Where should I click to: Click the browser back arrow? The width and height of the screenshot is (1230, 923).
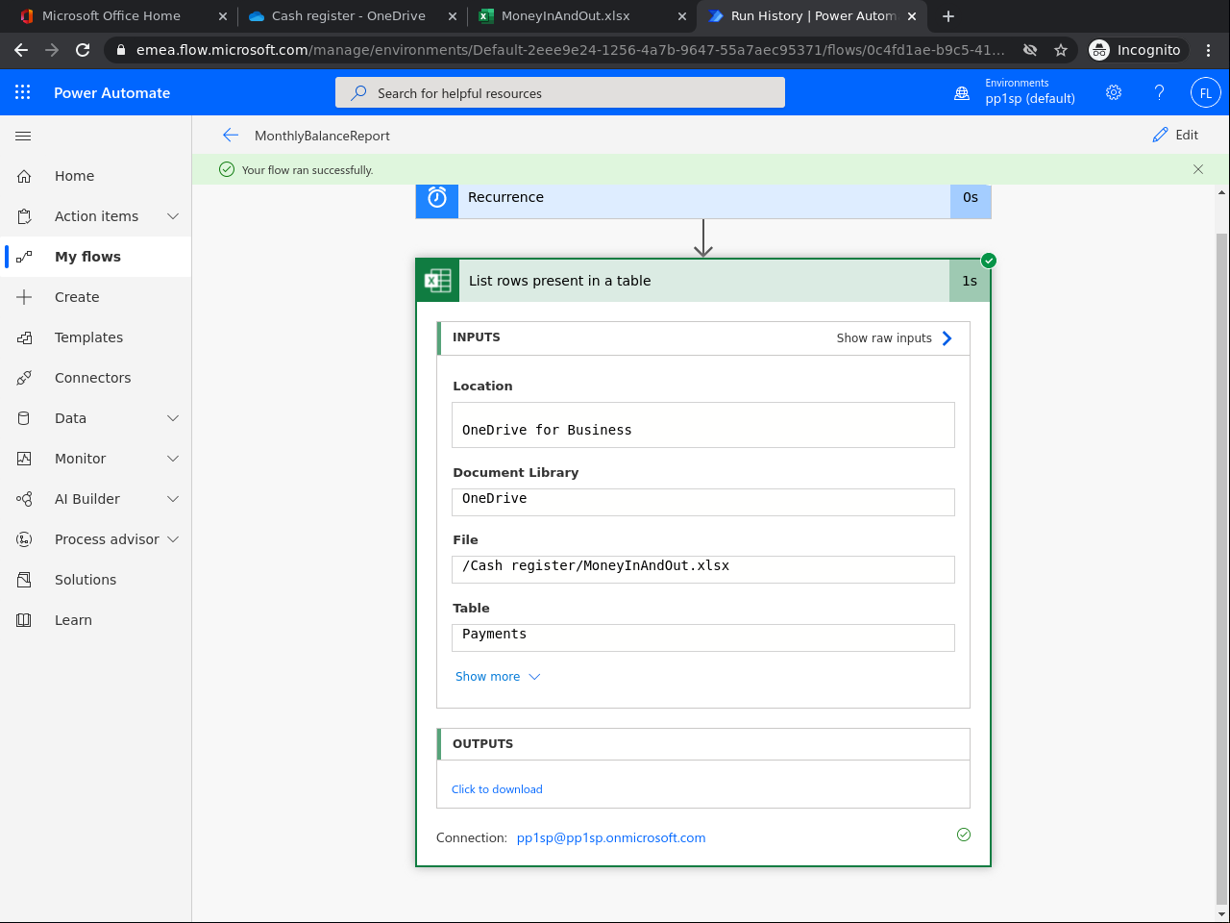pos(21,50)
